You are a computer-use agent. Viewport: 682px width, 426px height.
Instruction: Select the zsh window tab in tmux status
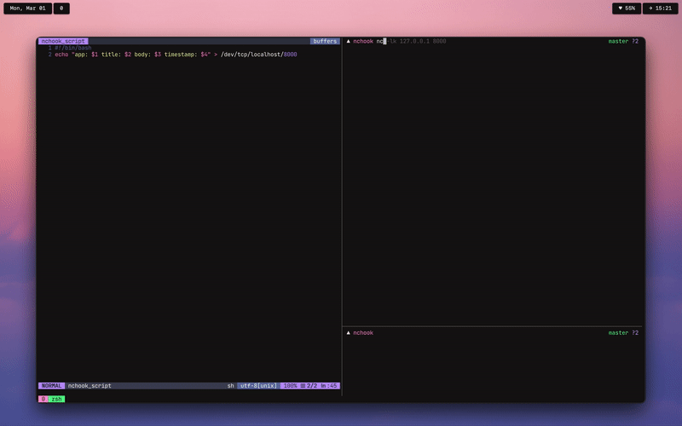tap(56, 399)
